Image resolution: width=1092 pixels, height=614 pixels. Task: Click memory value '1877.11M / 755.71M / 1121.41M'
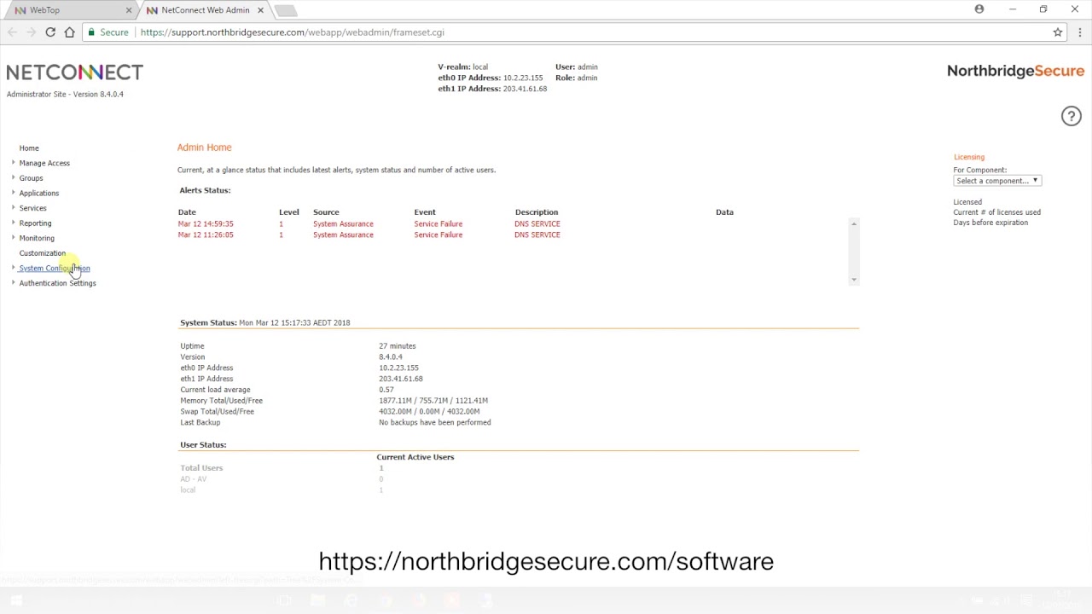point(433,401)
